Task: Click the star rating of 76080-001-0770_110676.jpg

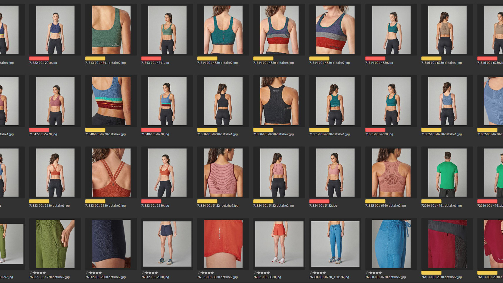Action: point(319,273)
